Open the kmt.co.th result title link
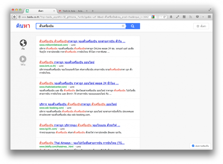Viewport: 223px width, 164px height. point(67,62)
